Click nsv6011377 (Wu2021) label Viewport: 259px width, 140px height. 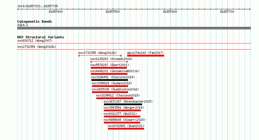coord(120,114)
